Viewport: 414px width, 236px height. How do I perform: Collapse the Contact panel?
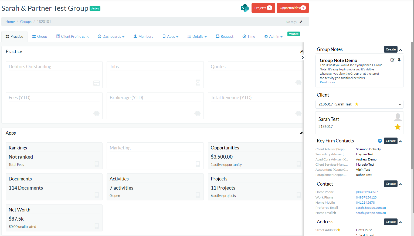click(x=401, y=184)
